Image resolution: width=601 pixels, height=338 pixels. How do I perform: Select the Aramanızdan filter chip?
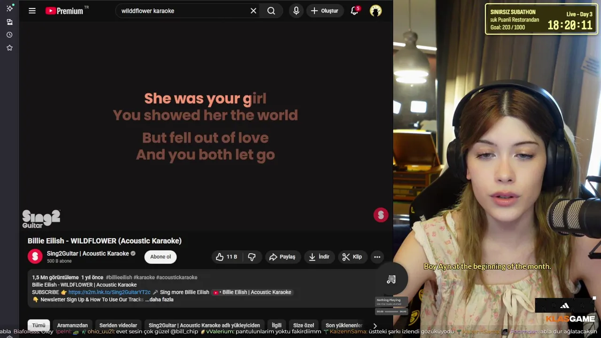(x=72, y=325)
